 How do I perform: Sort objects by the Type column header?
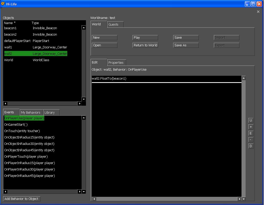35,23
